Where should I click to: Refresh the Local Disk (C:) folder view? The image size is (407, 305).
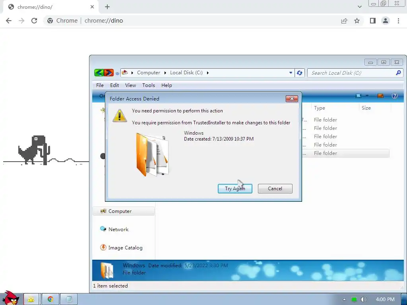pos(299,73)
